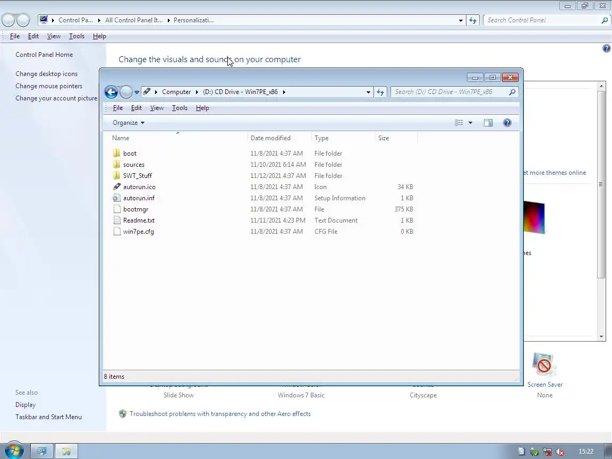Click the 8 items status text

(114, 377)
